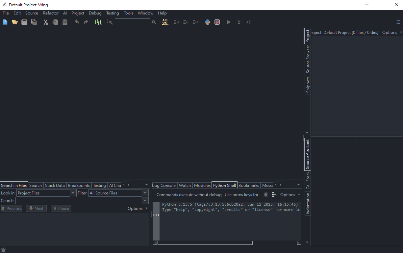Image resolution: width=403 pixels, height=253 pixels.
Task: Click the Python Shell horizontal scrollbar
Action: pyautogui.click(x=205, y=243)
